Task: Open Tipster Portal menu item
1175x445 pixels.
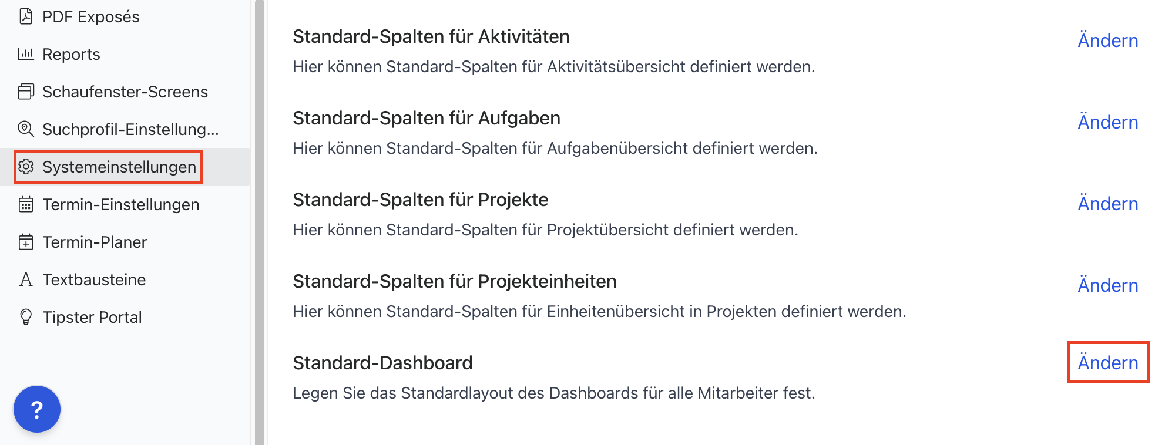Action: pos(92,317)
